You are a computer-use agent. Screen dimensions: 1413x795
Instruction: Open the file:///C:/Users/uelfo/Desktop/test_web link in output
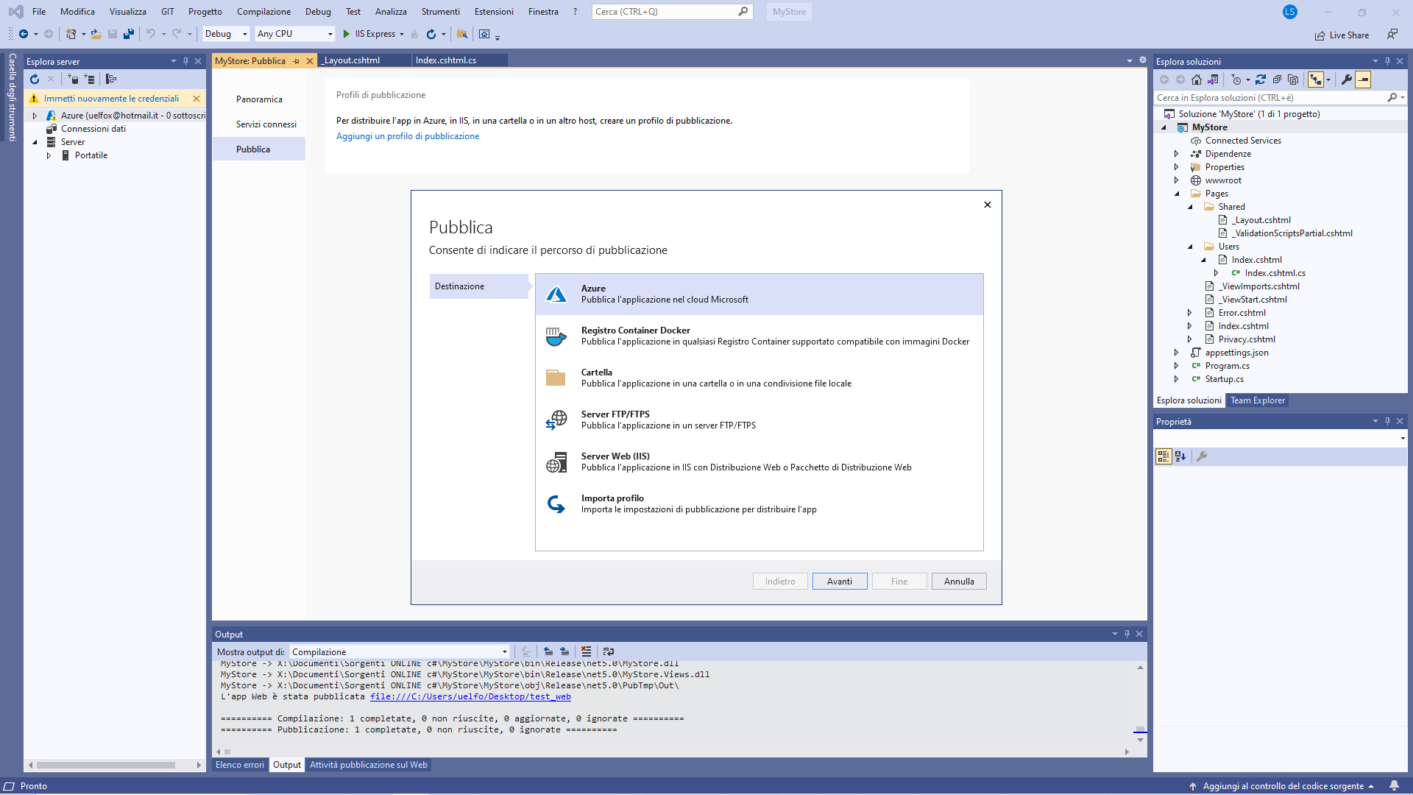pos(470,696)
